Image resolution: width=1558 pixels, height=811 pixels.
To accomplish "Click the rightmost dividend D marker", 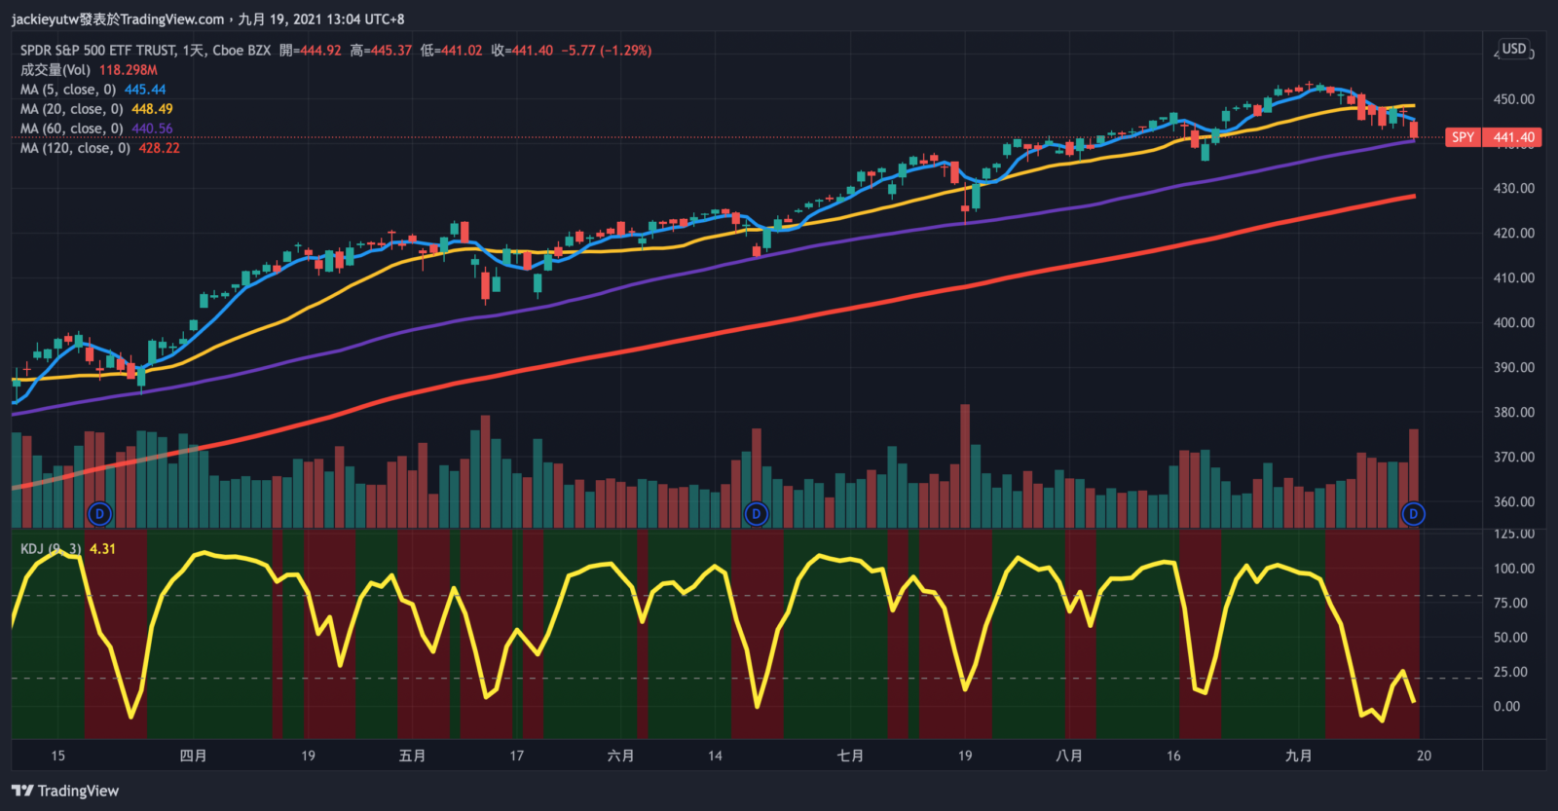I will (1413, 513).
